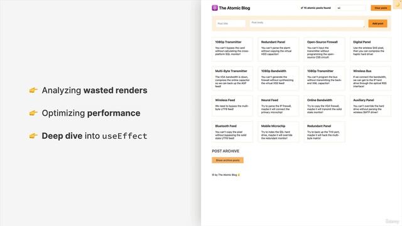Show archive posts with the orange button
Viewport: 402px width, 226px height.
tap(227, 160)
